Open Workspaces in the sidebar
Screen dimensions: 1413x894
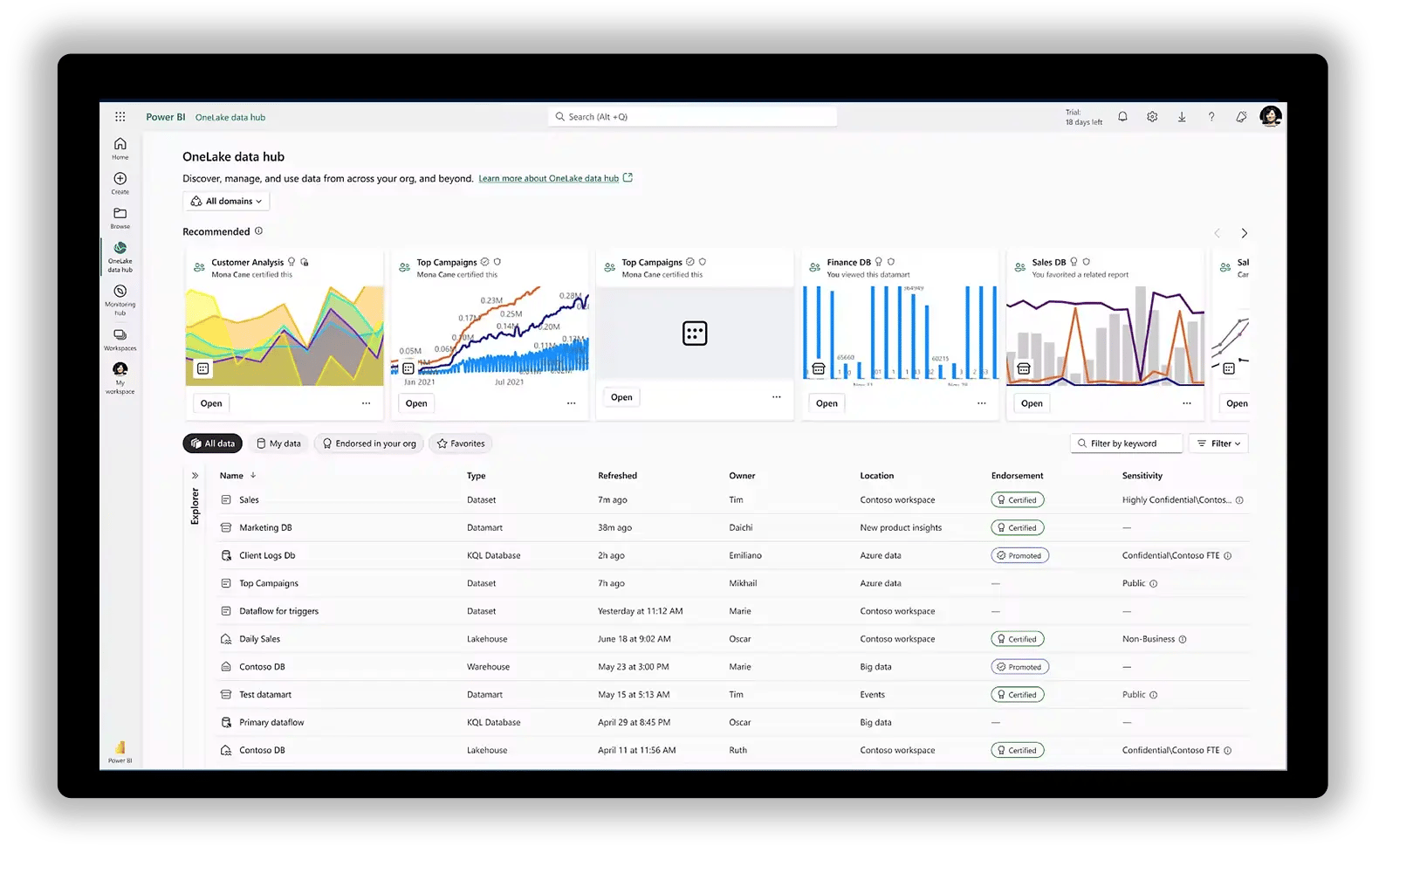tap(120, 340)
